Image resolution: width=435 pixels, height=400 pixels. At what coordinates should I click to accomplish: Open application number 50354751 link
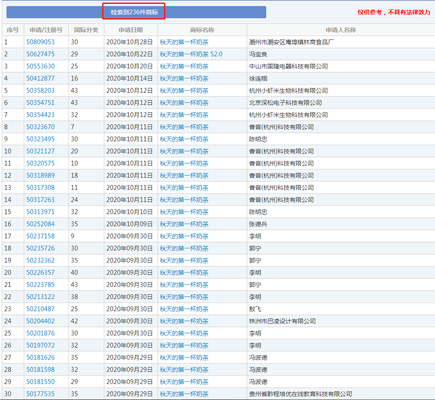41,103
